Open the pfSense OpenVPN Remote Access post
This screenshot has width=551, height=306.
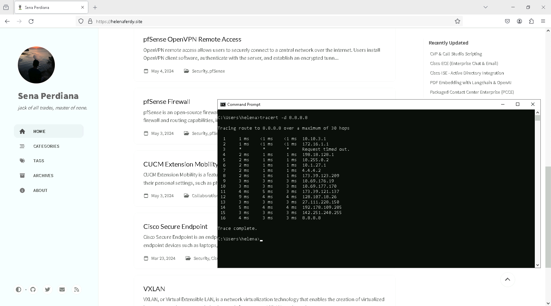pos(192,39)
